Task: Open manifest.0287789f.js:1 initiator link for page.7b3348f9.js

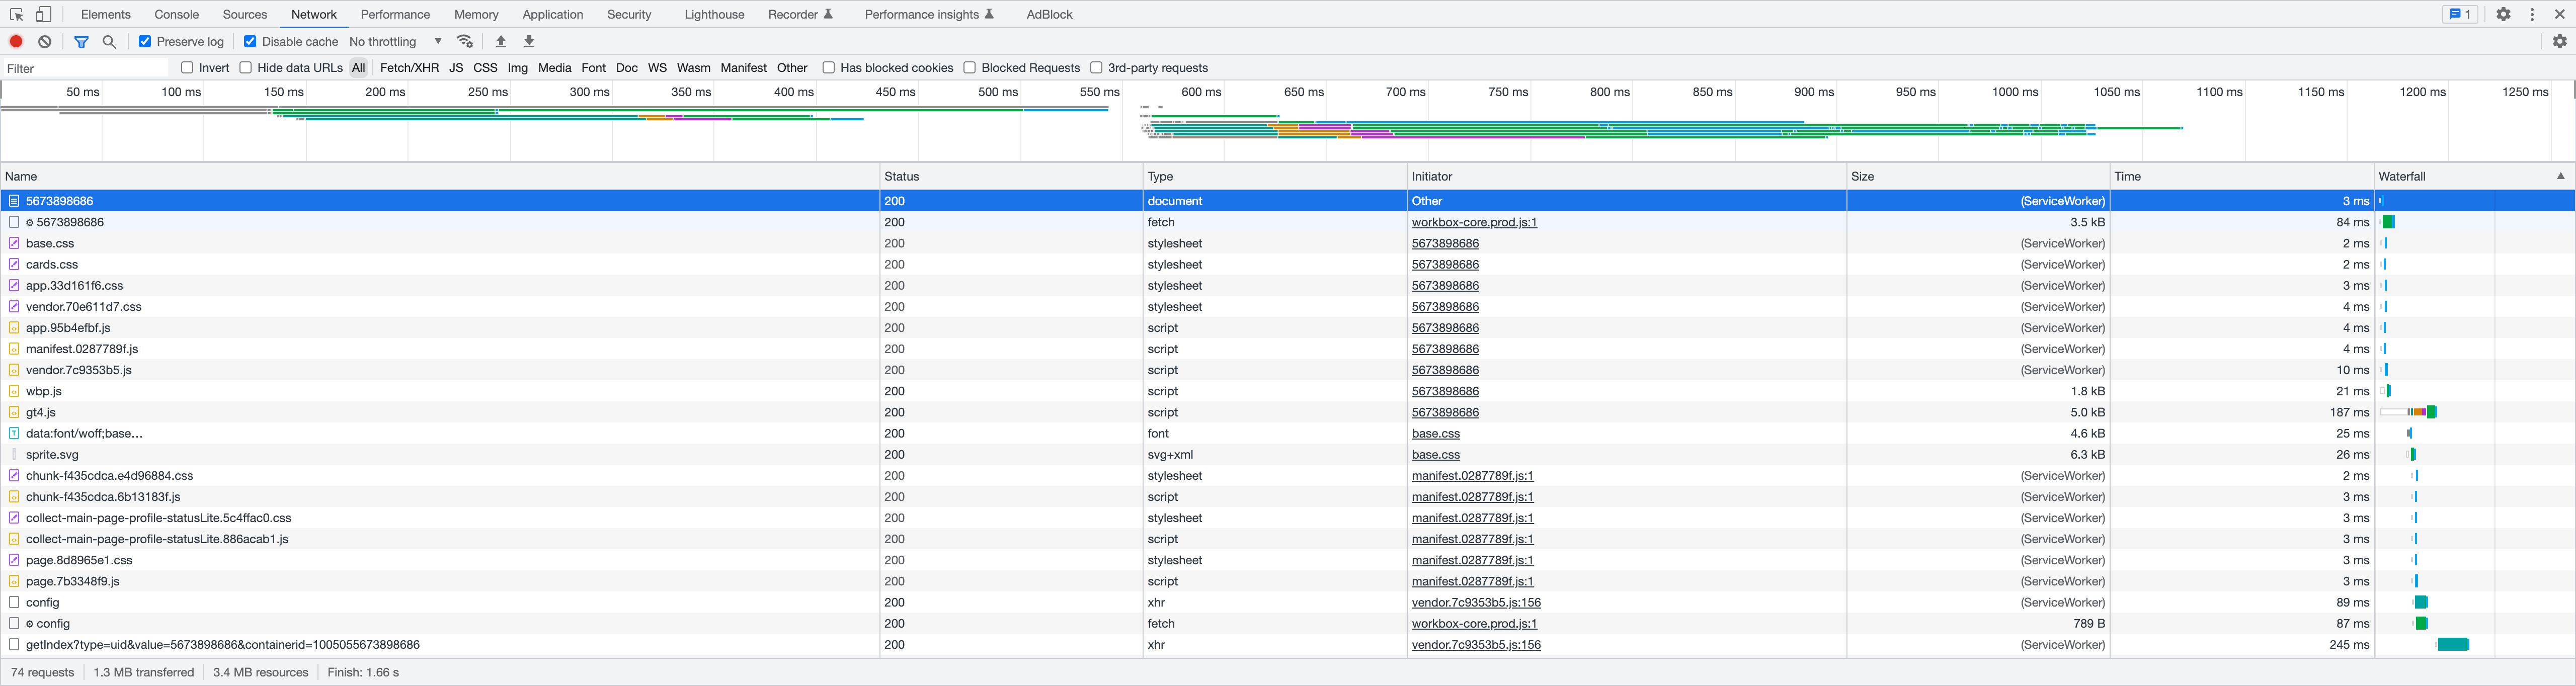Action: tap(1472, 581)
